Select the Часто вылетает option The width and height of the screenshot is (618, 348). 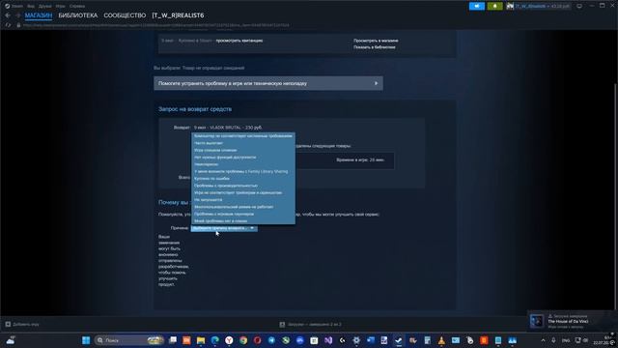coord(243,143)
